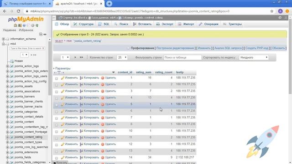Image resolution: width=292 pixels, height=164 pixels.
Task: Switch to the Вставить tab
Action: [x=142, y=24]
